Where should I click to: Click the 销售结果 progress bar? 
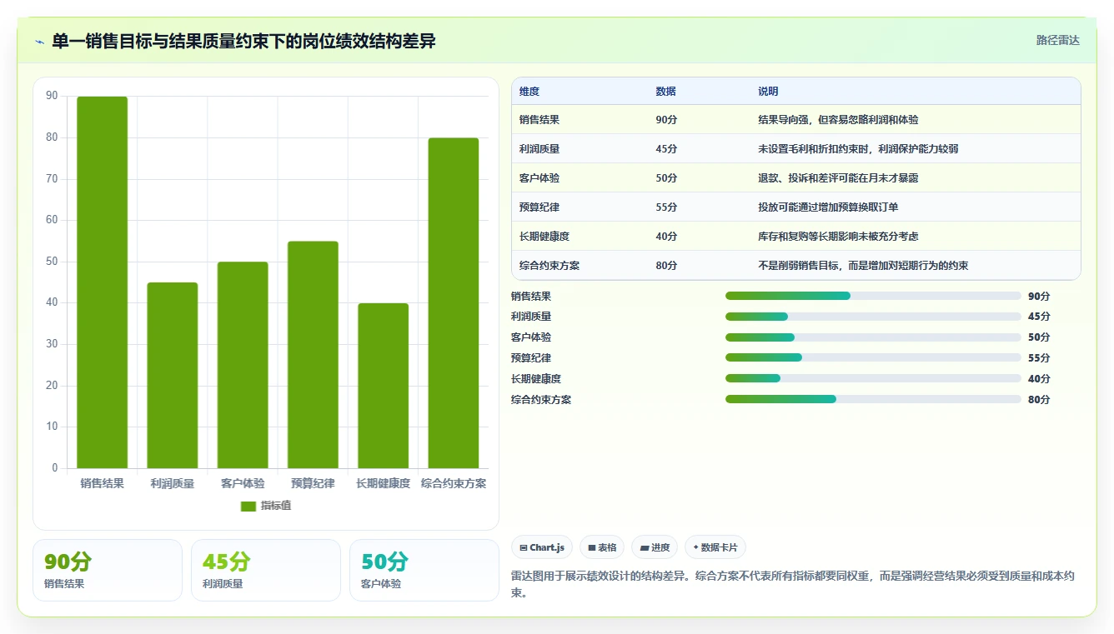click(873, 296)
